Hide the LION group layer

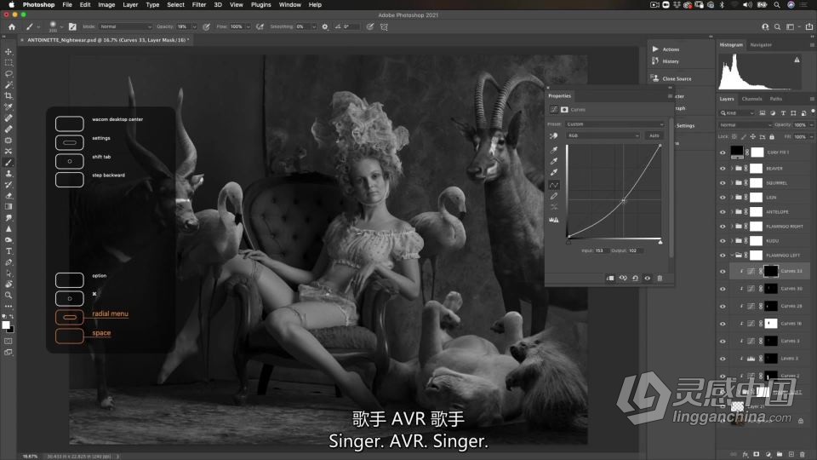click(x=723, y=198)
